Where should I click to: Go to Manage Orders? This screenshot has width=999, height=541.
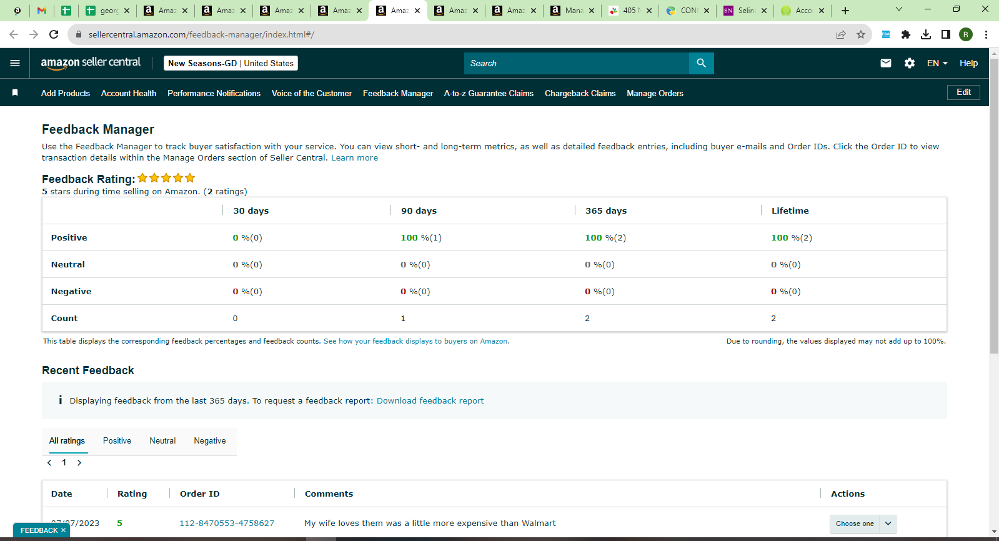655,93
